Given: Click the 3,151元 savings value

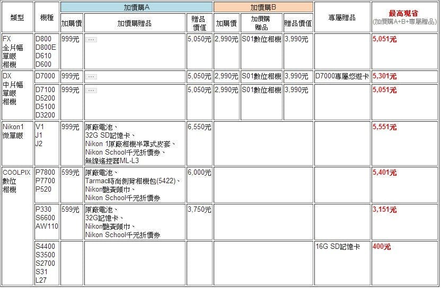Looking at the screenshot, I should pos(384,210).
